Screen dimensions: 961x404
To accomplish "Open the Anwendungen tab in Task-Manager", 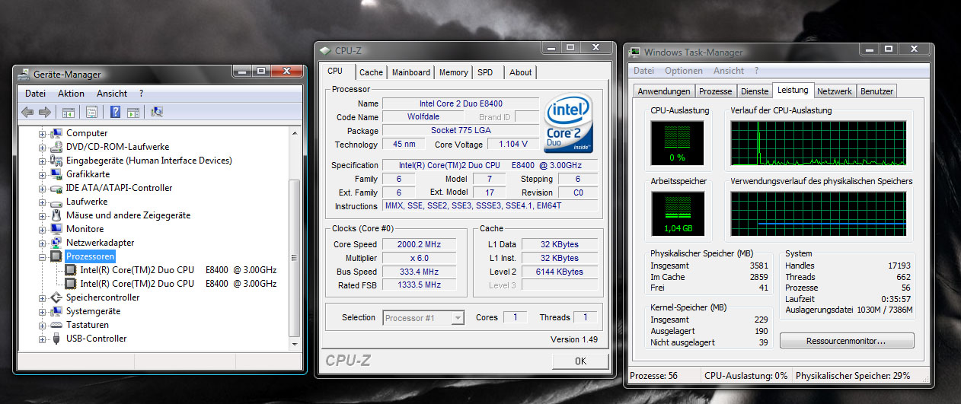I will [664, 91].
